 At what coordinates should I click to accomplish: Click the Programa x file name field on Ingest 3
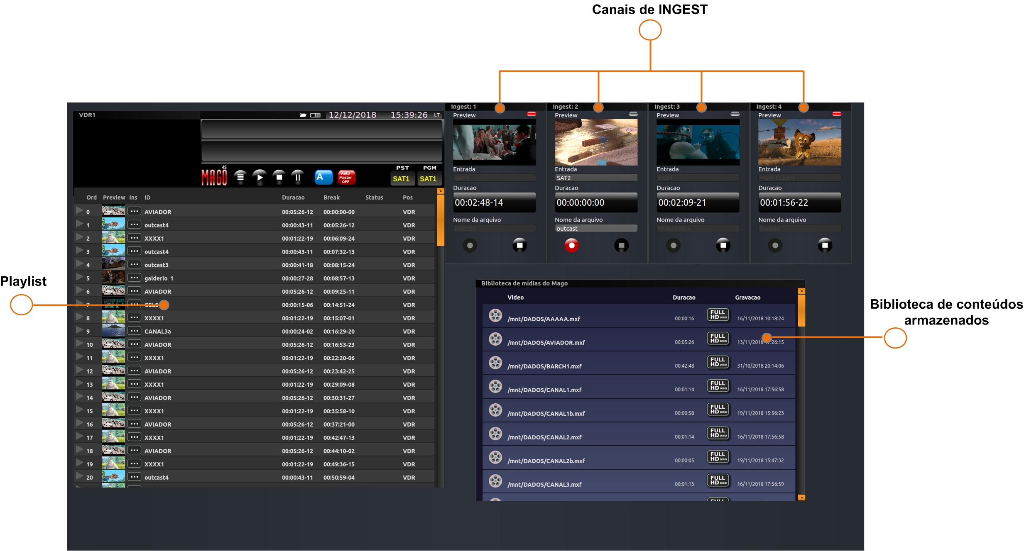click(698, 229)
